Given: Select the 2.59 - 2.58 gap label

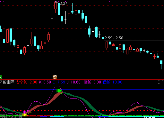Looking at the screenshot, I should click(114, 38).
